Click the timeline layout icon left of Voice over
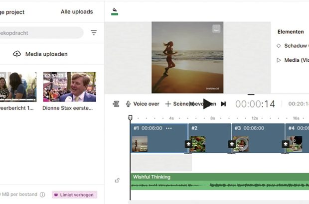309x204 pixels. pos(116,104)
